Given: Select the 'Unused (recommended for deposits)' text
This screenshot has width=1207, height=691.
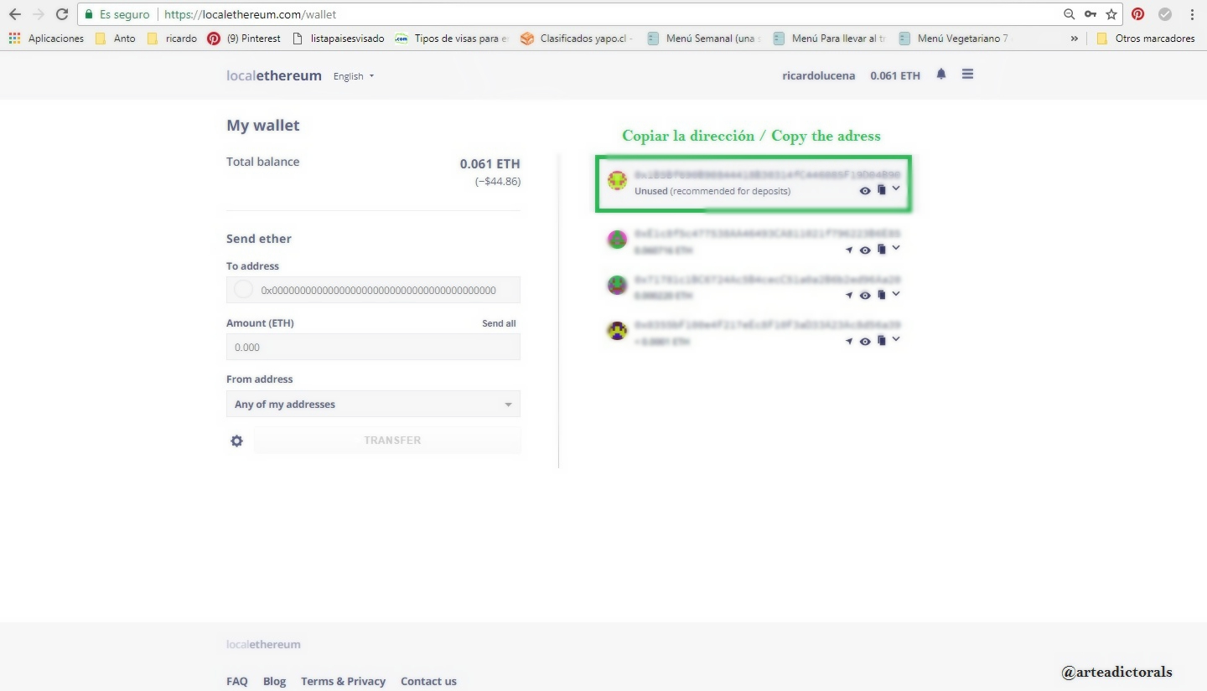Looking at the screenshot, I should [x=712, y=191].
